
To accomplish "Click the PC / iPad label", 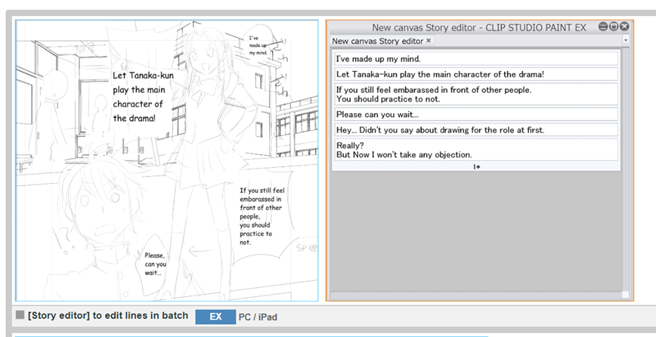I will [x=257, y=317].
